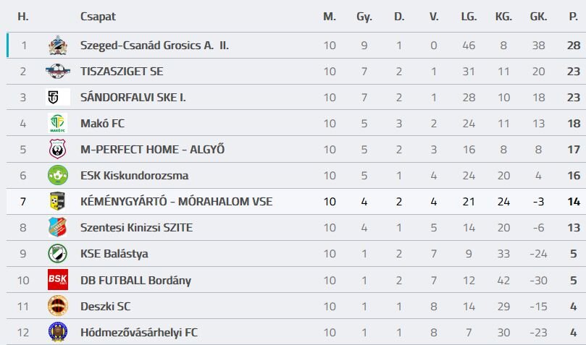The image size is (586, 345).
Task: Click the DB FUTBALL Bordány BSK logo
Action: pyautogui.click(x=57, y=280)
